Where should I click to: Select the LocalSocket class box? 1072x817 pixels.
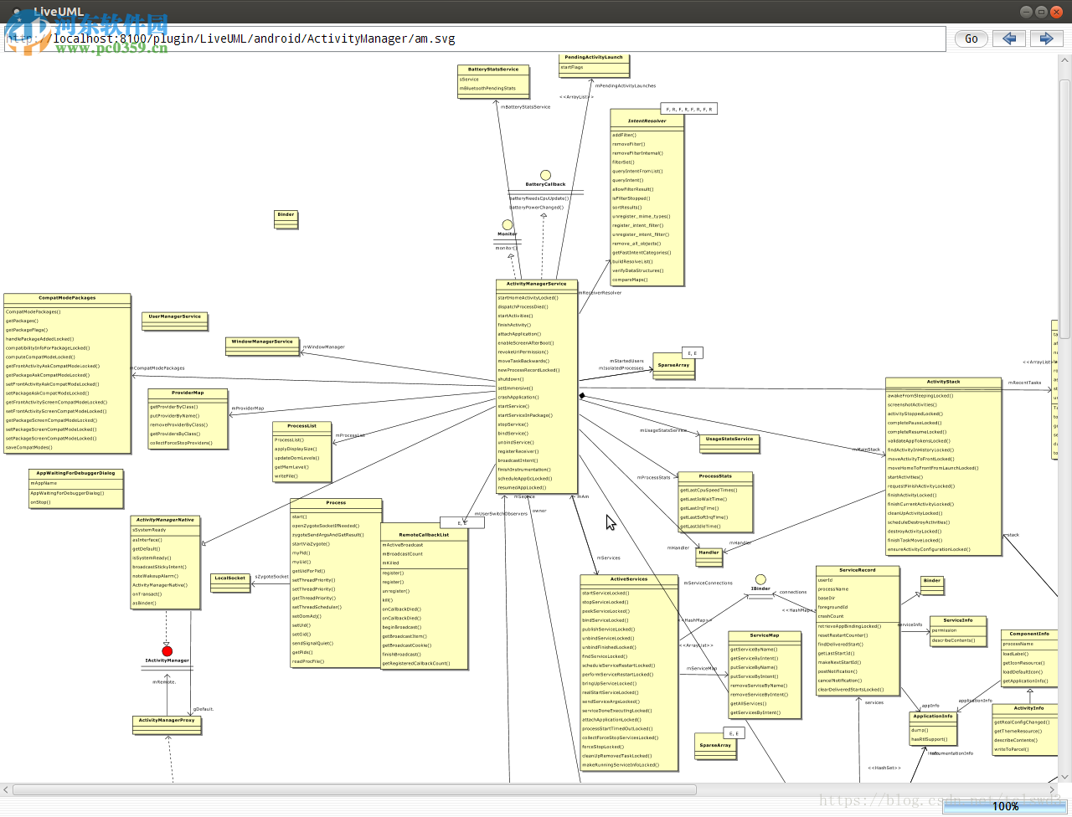(x=230, y=582)
